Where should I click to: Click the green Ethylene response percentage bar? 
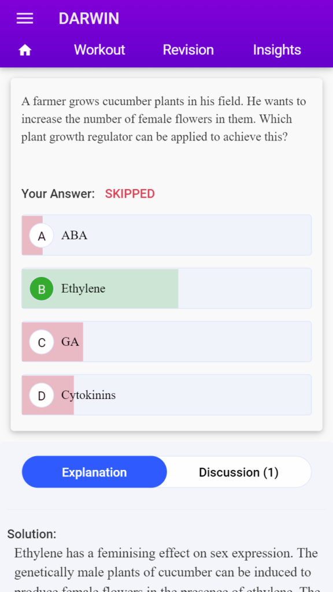tap(100, 288)
